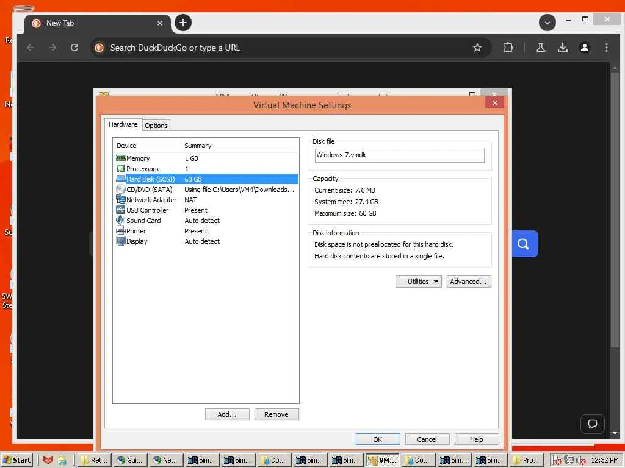Open the Start menu
This screenshot has height=468, width=625.
tap(16, 460)
